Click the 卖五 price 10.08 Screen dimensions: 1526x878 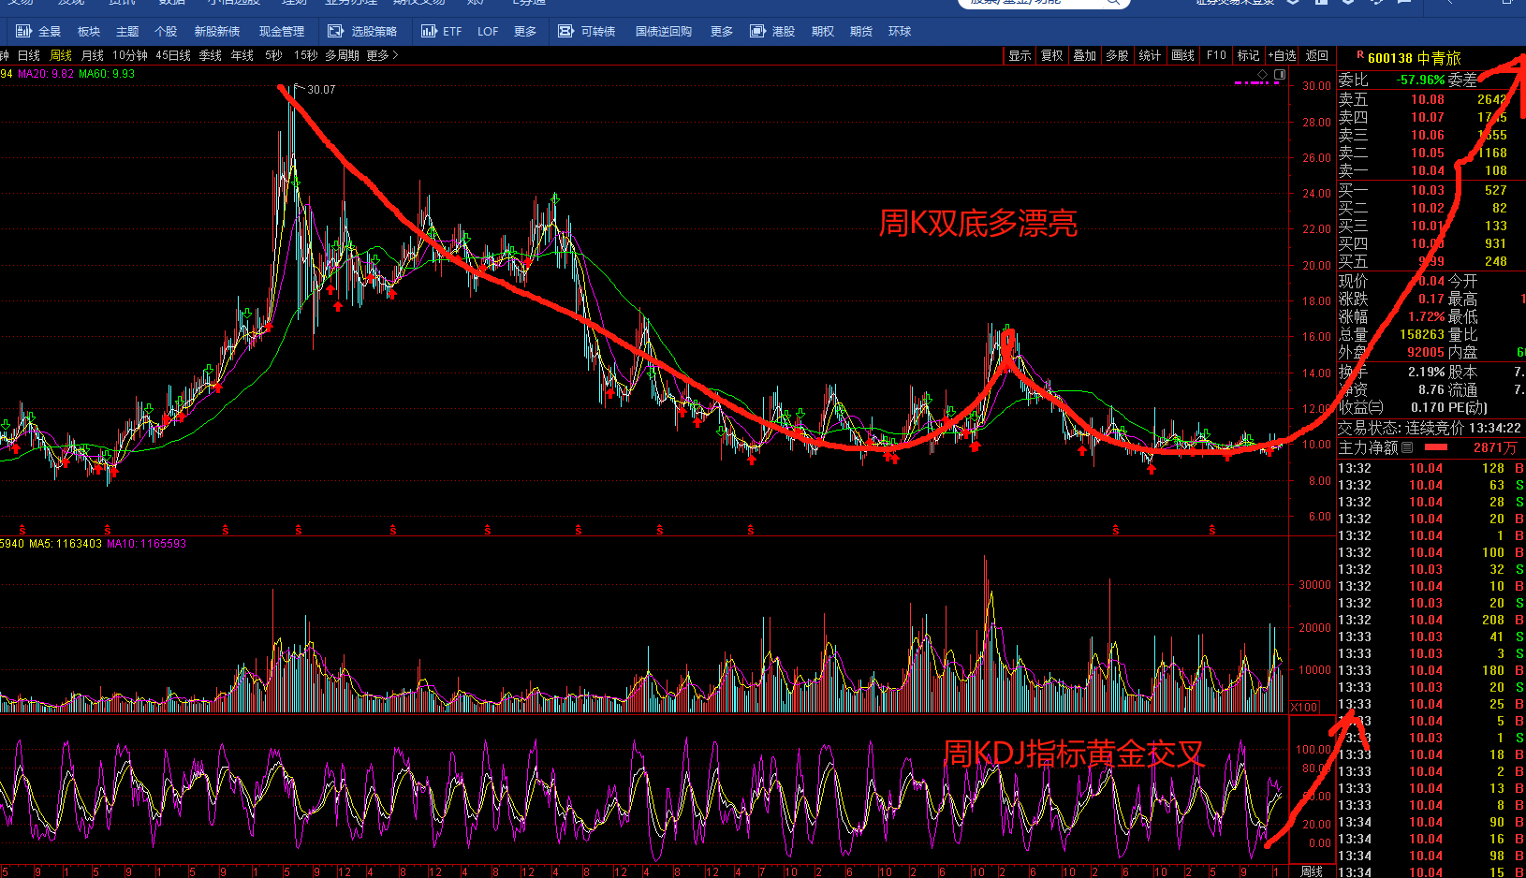coord(1428,99)
